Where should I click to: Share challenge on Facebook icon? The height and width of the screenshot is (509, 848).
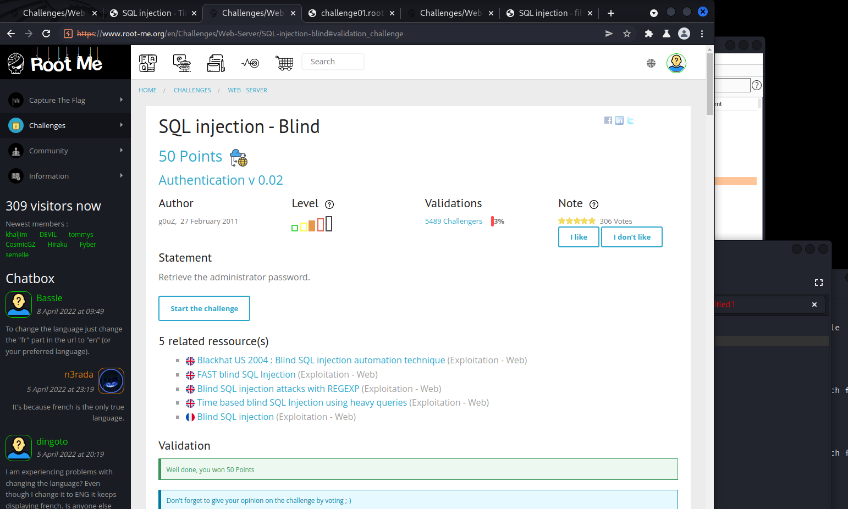click(x=608, y=120)
